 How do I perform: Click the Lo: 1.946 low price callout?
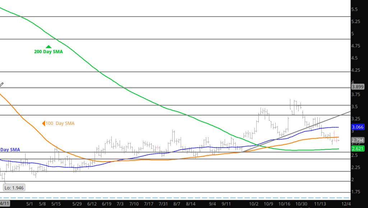click(x=14, y=187)
